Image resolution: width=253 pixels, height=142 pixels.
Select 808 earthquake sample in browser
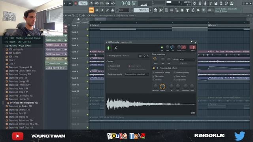16,49
